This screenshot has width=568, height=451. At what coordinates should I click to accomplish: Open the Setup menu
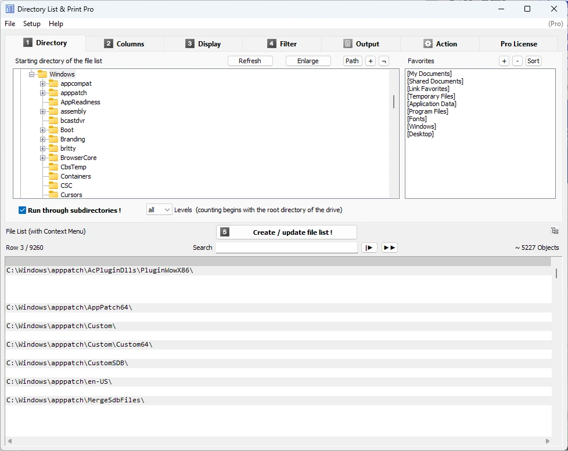pos(32,24)
